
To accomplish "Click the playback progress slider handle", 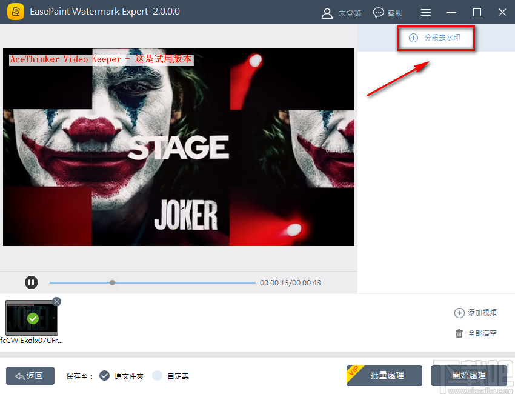I will pyautogui.click(x=112, y=282).
